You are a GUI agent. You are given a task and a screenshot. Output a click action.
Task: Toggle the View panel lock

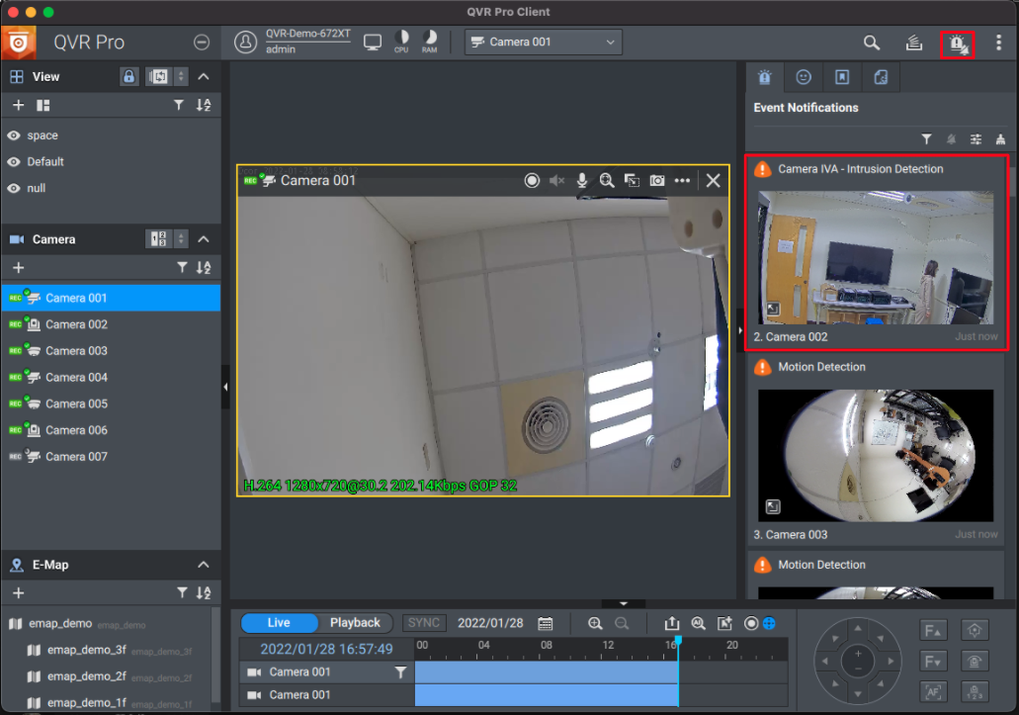(x=128, y=76)
